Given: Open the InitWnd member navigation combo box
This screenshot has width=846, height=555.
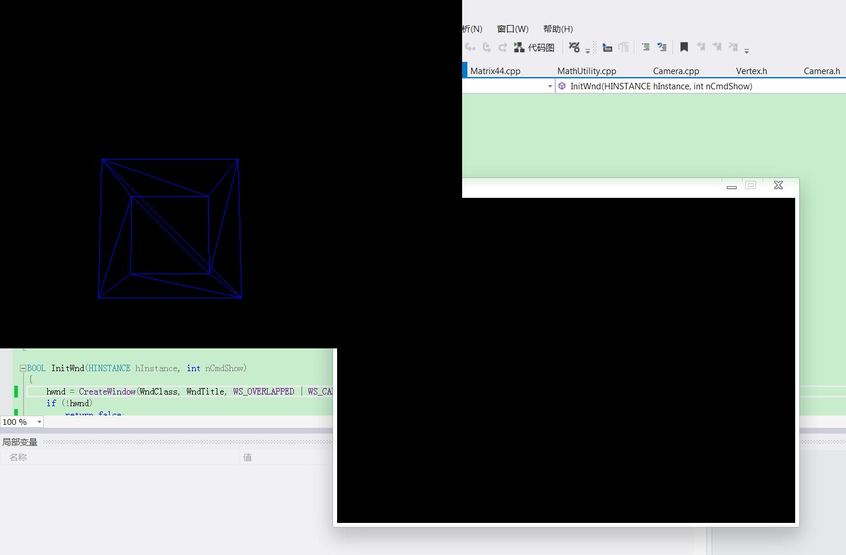Looking at the screenshot, I should 701,86.
